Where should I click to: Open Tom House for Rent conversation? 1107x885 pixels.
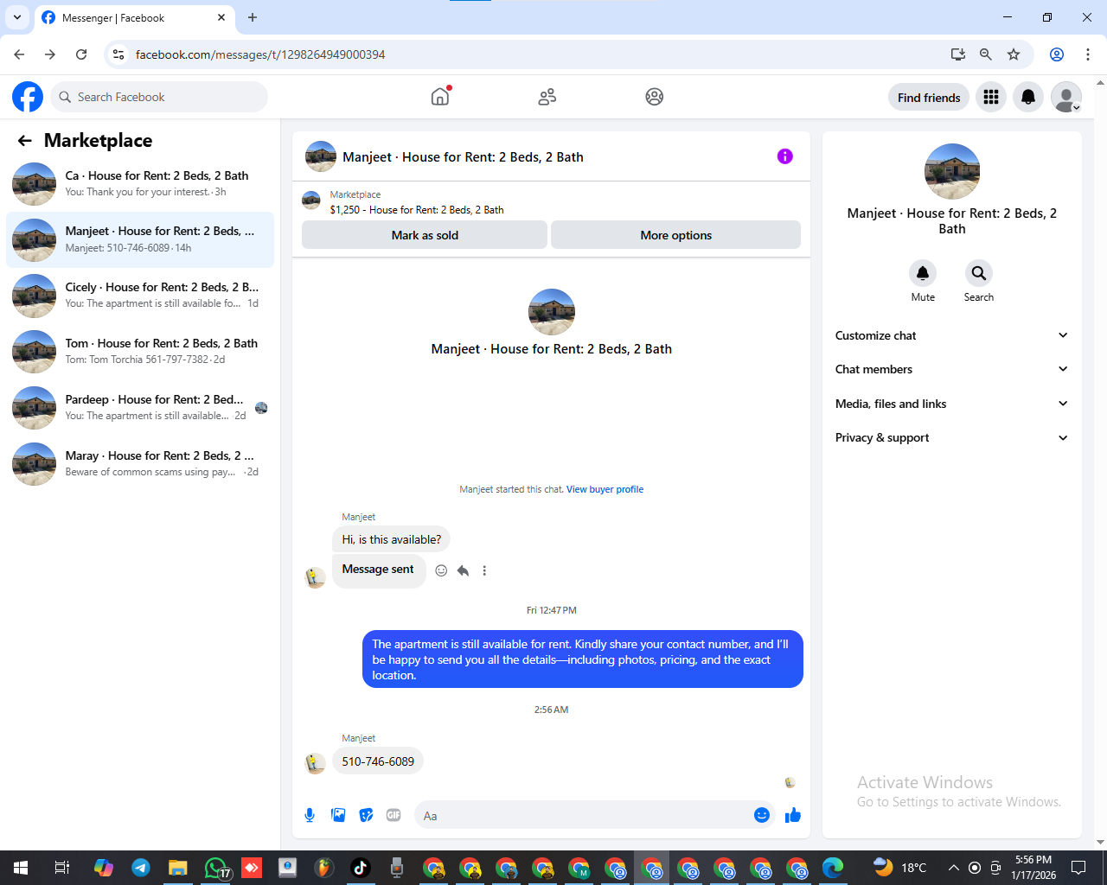pyautogui.click(x=140, y=352)
